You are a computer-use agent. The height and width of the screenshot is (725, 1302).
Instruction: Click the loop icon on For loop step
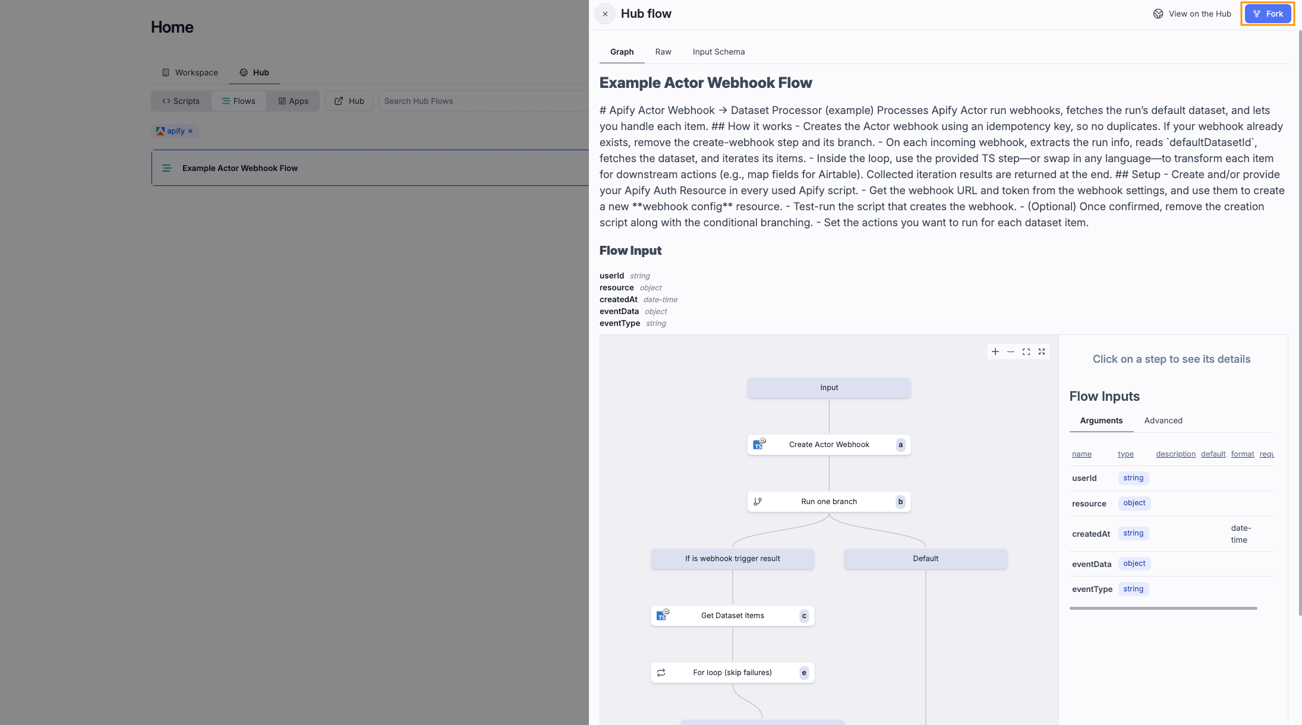pyautogui.click(x=661, y=672)
